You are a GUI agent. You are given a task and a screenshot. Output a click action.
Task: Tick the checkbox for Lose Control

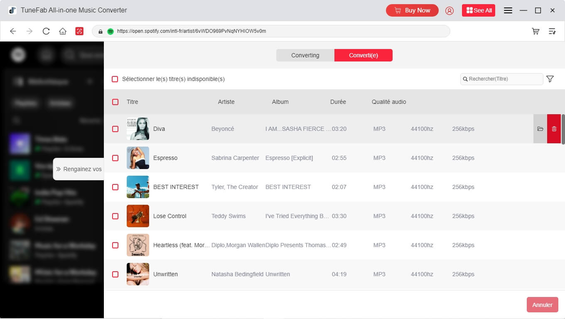(x=115, y=216)
